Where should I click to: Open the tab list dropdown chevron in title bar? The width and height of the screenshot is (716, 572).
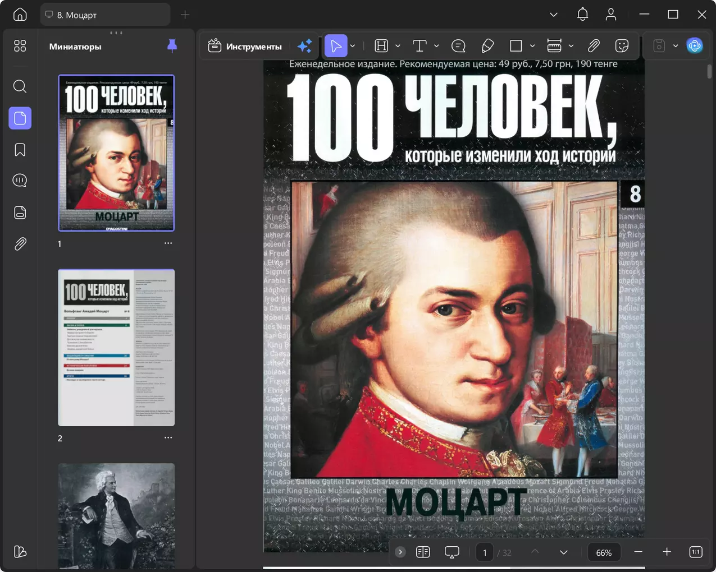[554, 15]
